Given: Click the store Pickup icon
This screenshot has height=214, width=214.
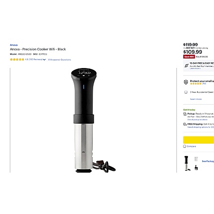Looking at the screenshot, I should point(185,114).
